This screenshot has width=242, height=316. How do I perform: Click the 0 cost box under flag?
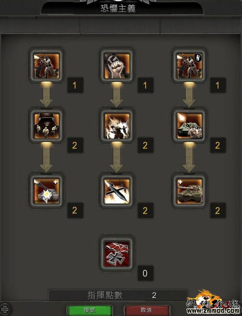pos(145,273)
